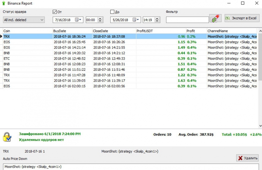262x170 pixels.
Task: Open the To date calendar picker
Action: click(136, 20)
